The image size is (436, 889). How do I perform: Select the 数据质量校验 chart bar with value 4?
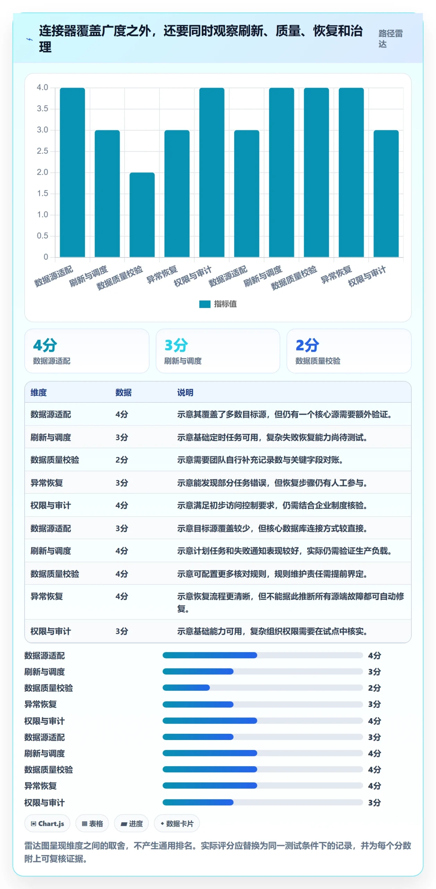coord(316,172)
